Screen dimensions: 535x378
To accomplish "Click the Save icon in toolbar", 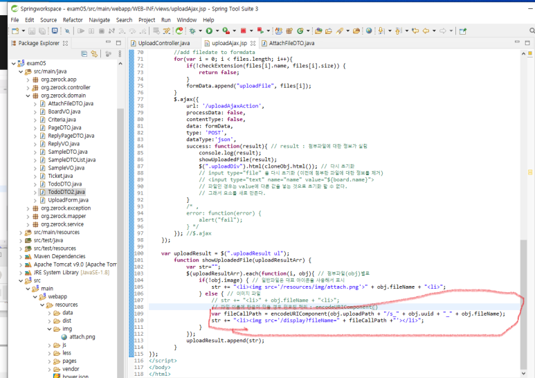I will point(32,31).
